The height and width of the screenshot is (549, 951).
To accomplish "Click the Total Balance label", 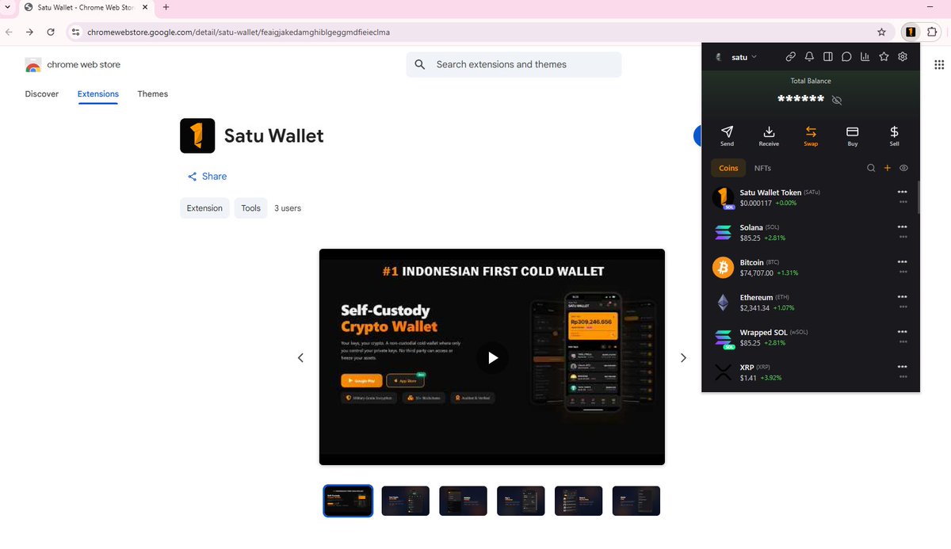I will coord(811,81).
